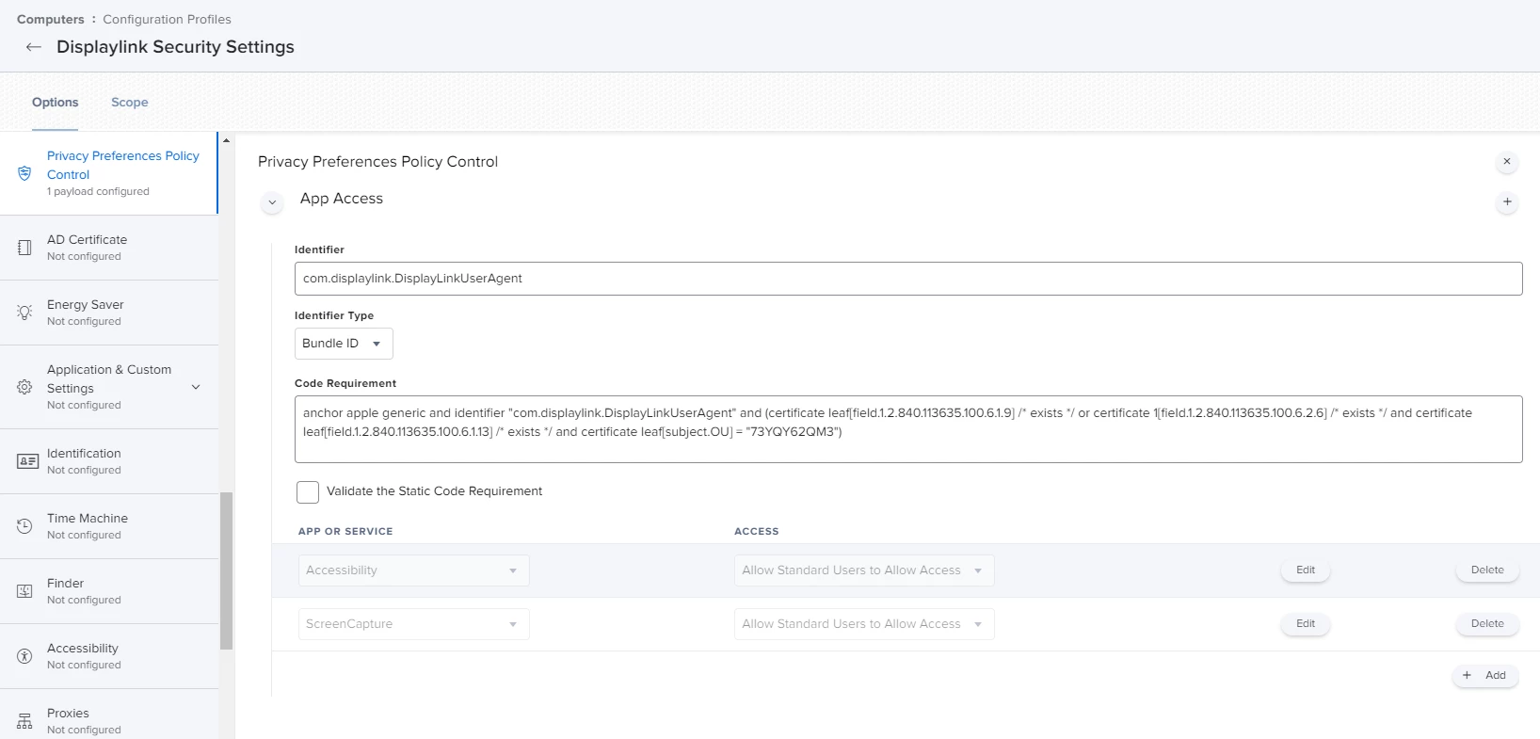Click the payload sidebar scrollbar thumb
1540x739 pixels.
(x=226, y=571)
